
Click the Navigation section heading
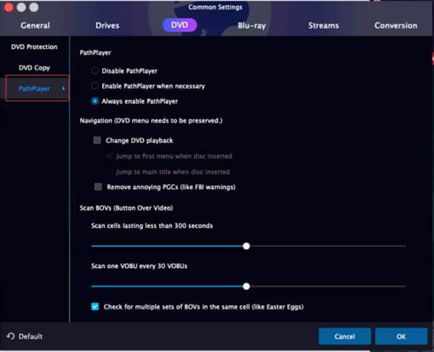(151, 121)
